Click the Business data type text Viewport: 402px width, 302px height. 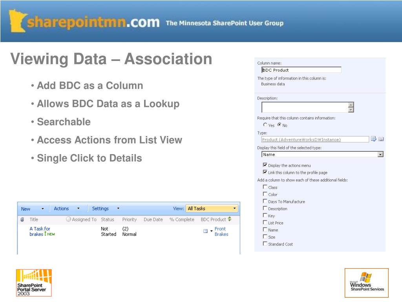tap(273, 84)
